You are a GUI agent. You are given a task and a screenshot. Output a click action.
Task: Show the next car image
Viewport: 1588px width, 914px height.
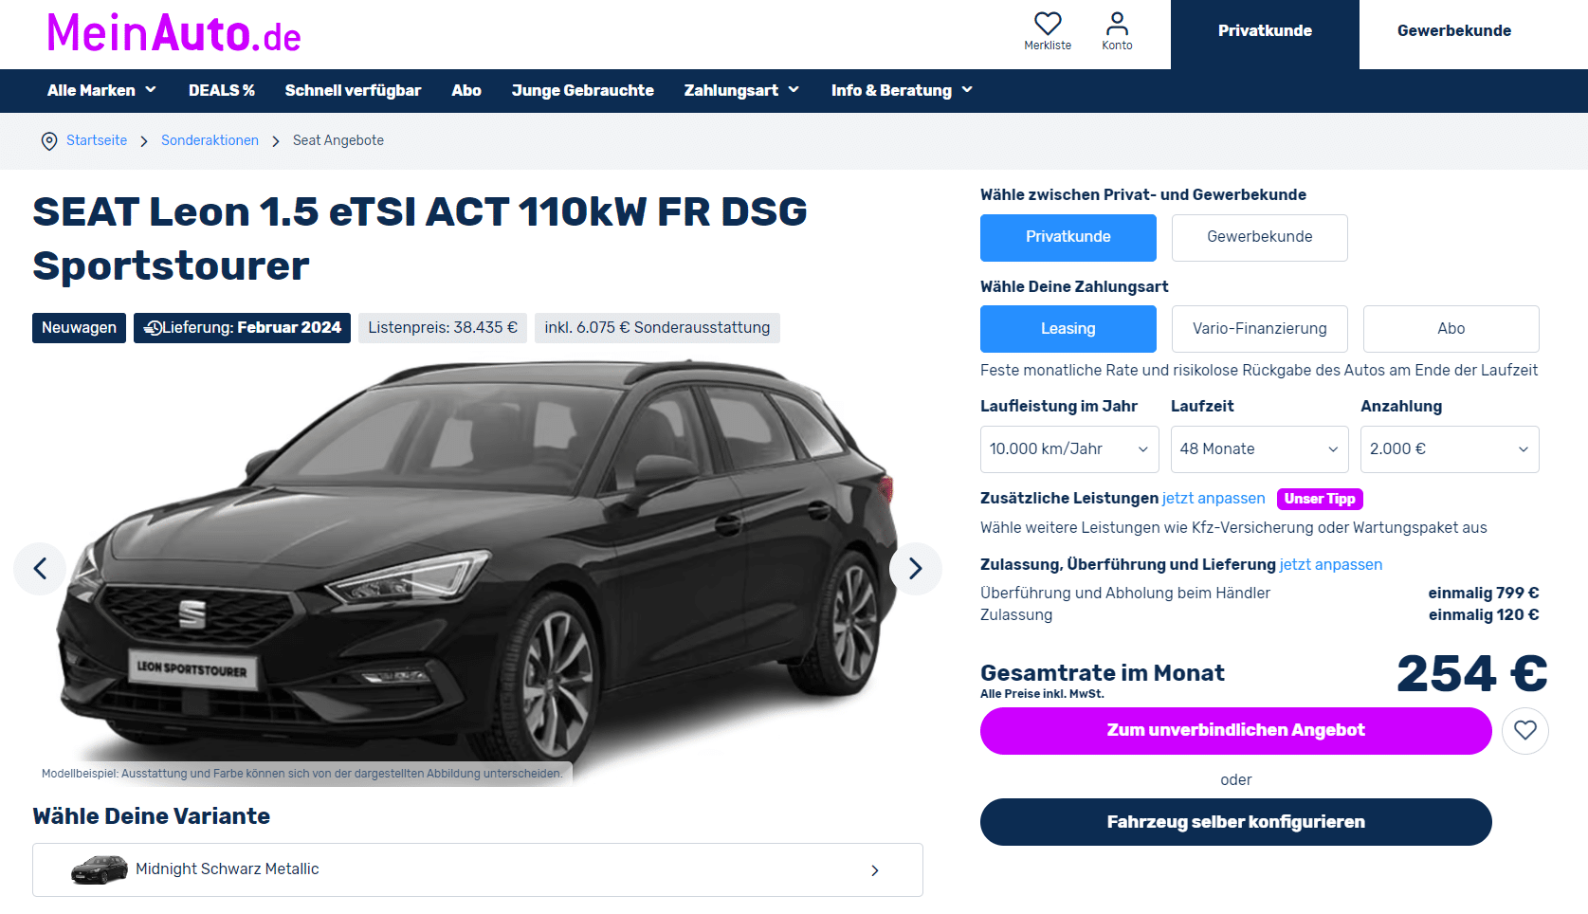tap(915, 568)
